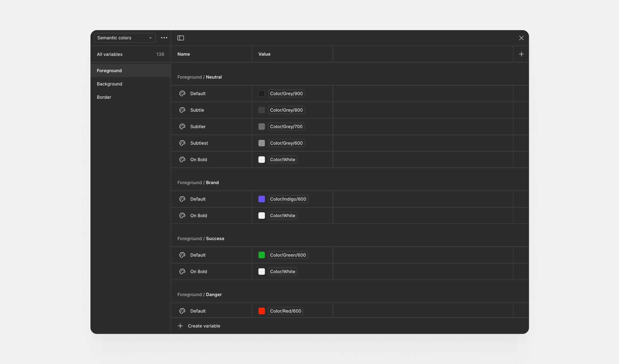Click palette icon of Neutral Default variable

(182, 94)
